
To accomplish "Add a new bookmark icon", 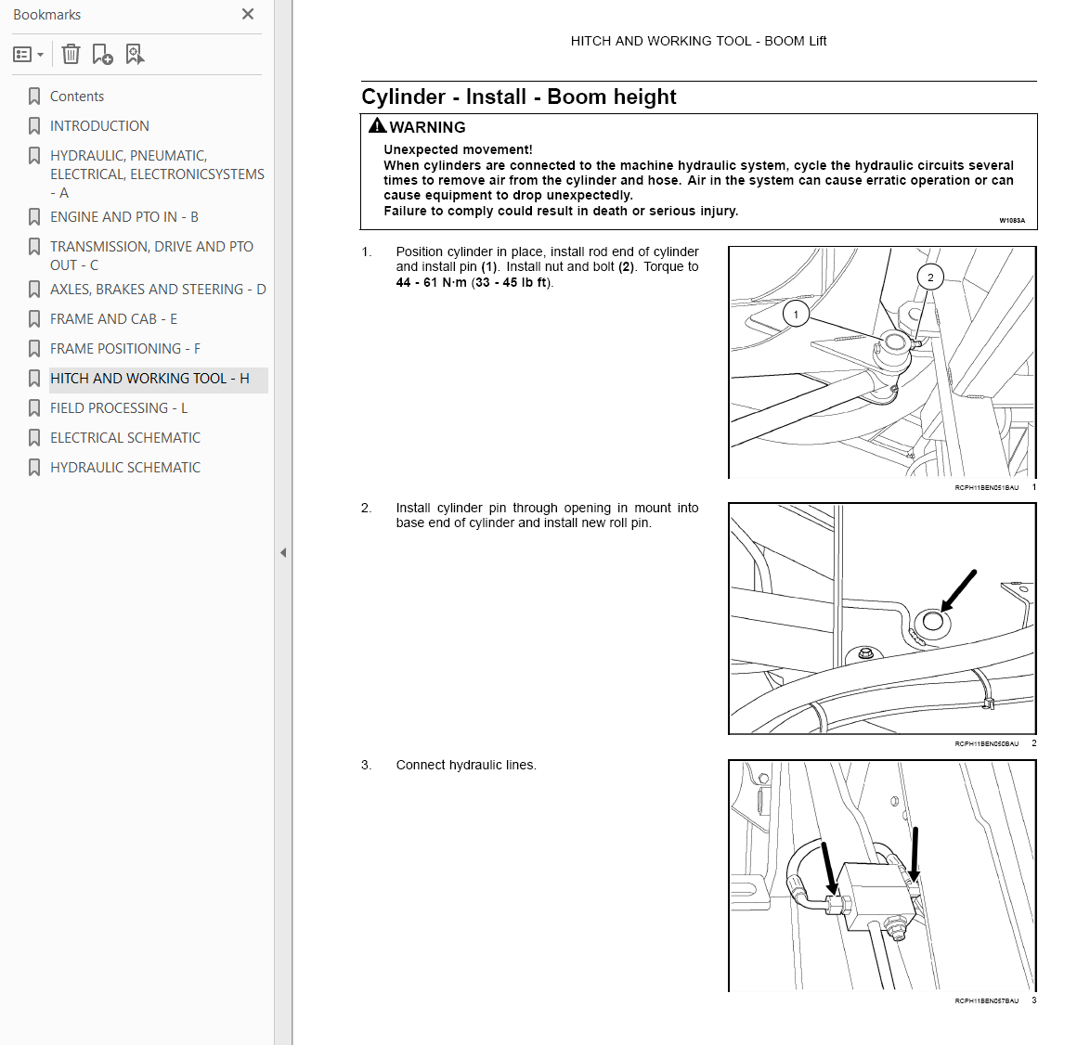I will (102, 54).
